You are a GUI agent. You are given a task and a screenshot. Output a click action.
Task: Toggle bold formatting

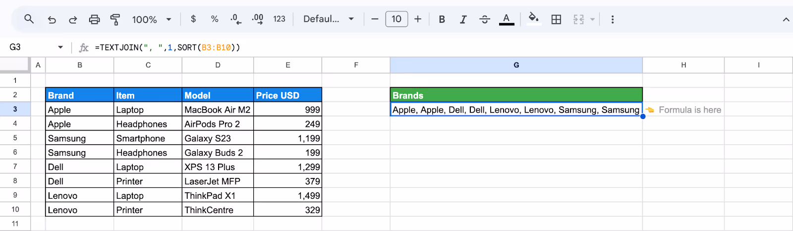(x=442, y=19)
